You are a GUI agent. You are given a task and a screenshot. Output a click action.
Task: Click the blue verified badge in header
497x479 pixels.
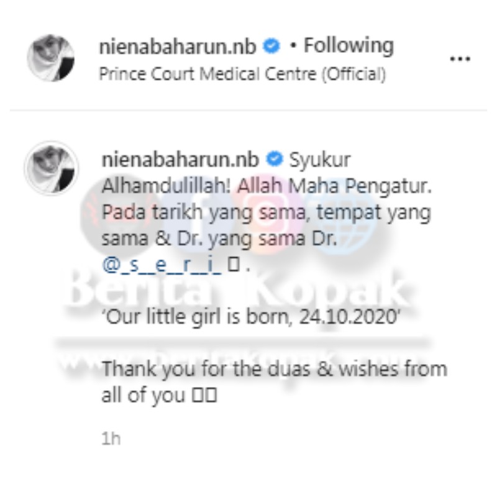tap(271, 46)
